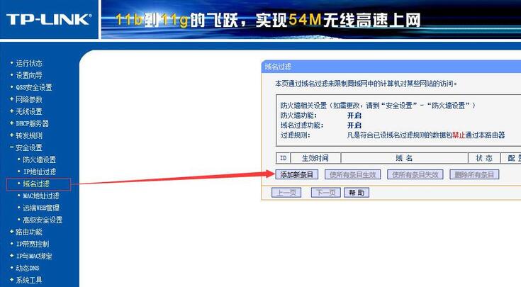Click the banner 11b到11g的飞跃 slogan
This screenshot has width=521, height=287.
pyautogui.click(x=268, y=21)
